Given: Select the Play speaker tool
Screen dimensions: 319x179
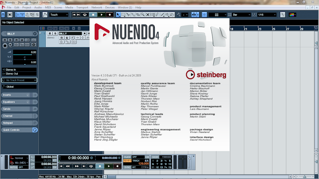Looking at the screenshot, I should click(167, 15).
